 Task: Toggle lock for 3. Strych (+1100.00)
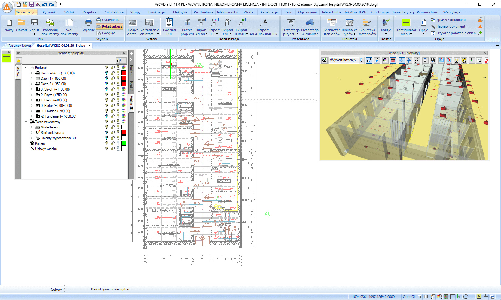[112, 89]
